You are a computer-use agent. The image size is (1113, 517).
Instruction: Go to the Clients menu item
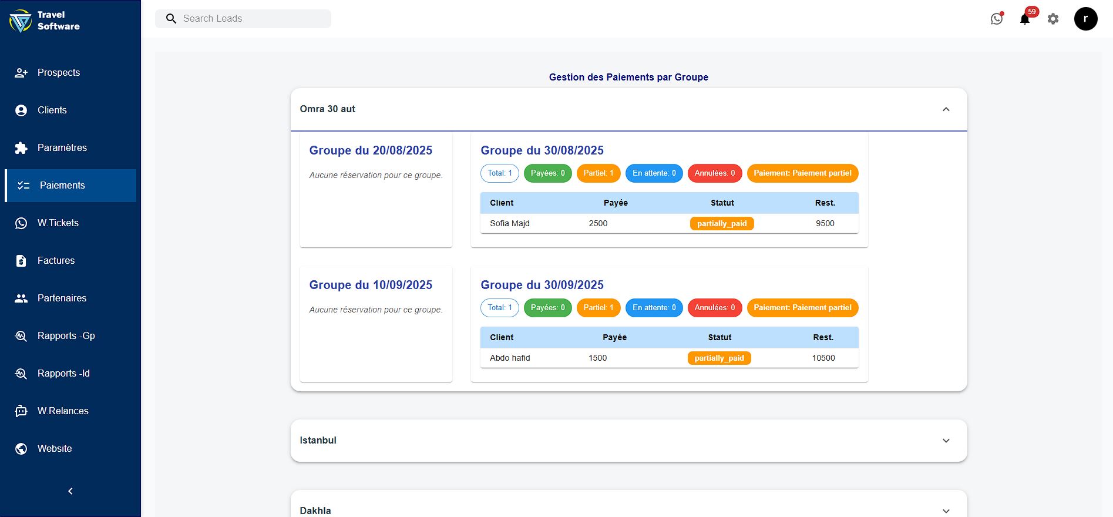coord(52,110)
